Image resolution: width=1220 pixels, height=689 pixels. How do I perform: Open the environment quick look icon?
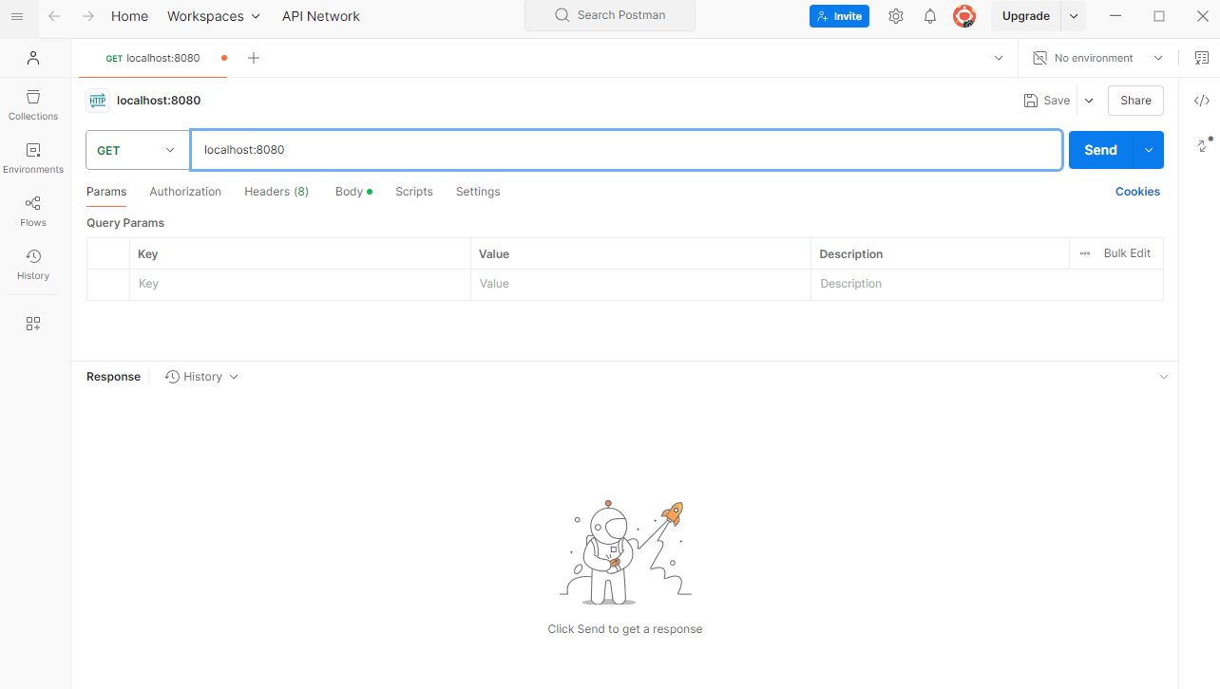[1202, 58]
